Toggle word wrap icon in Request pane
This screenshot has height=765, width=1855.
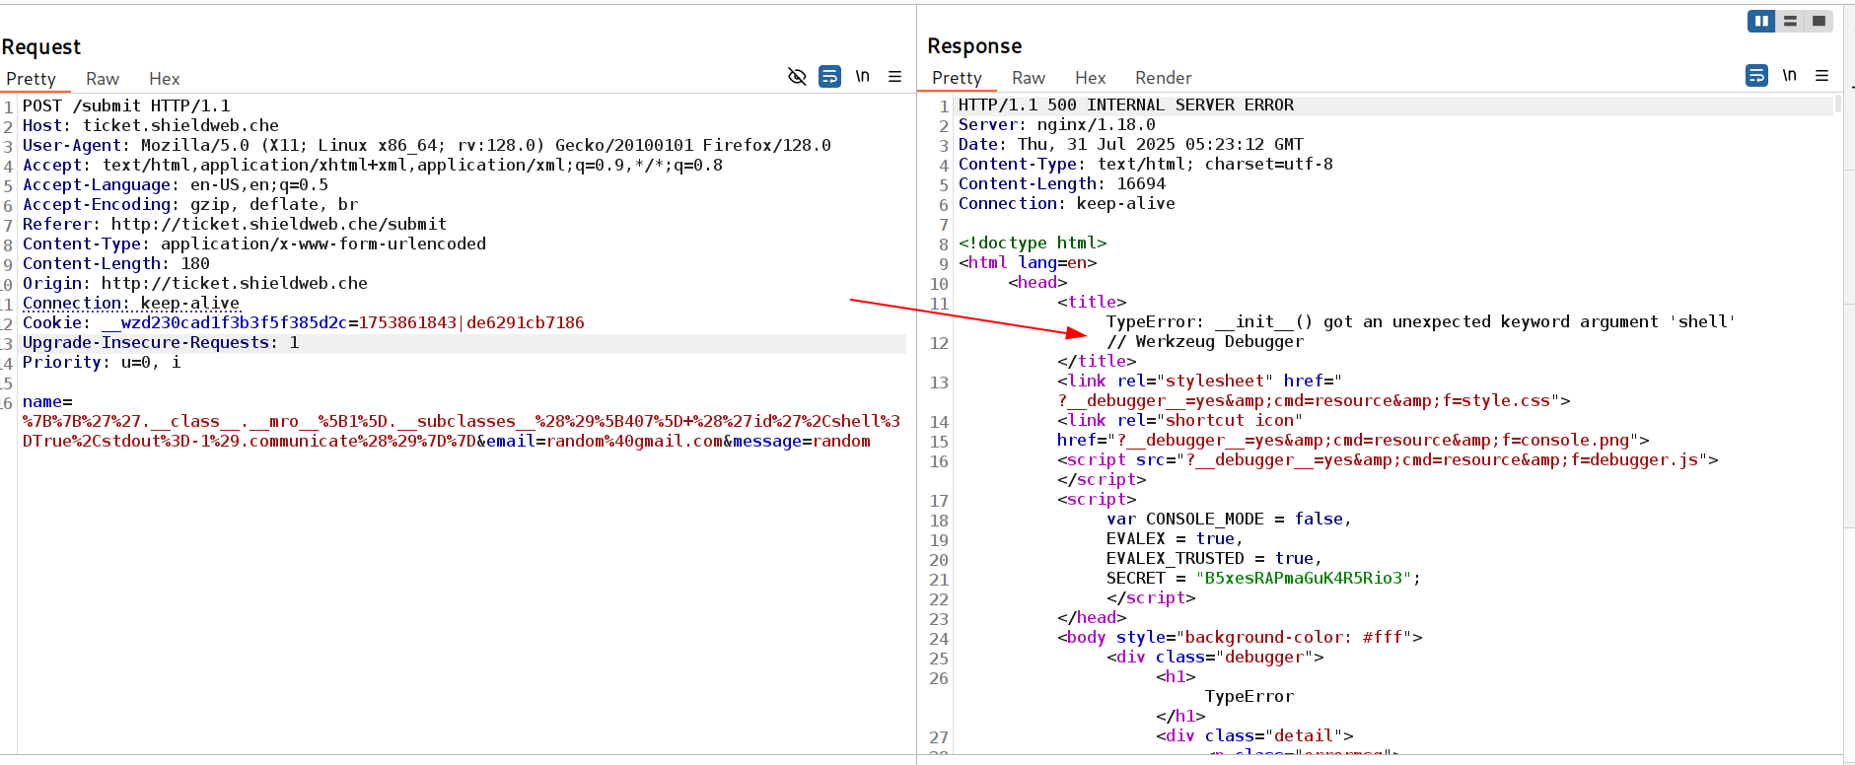(x=830, y=77)
